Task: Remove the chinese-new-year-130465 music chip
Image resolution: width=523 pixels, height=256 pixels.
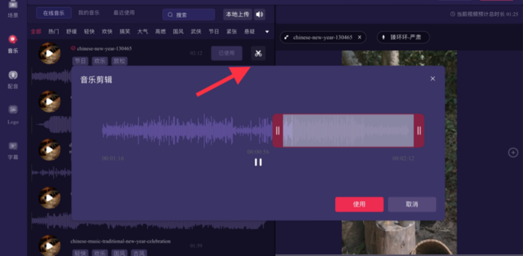Action: tap(359, 38)
